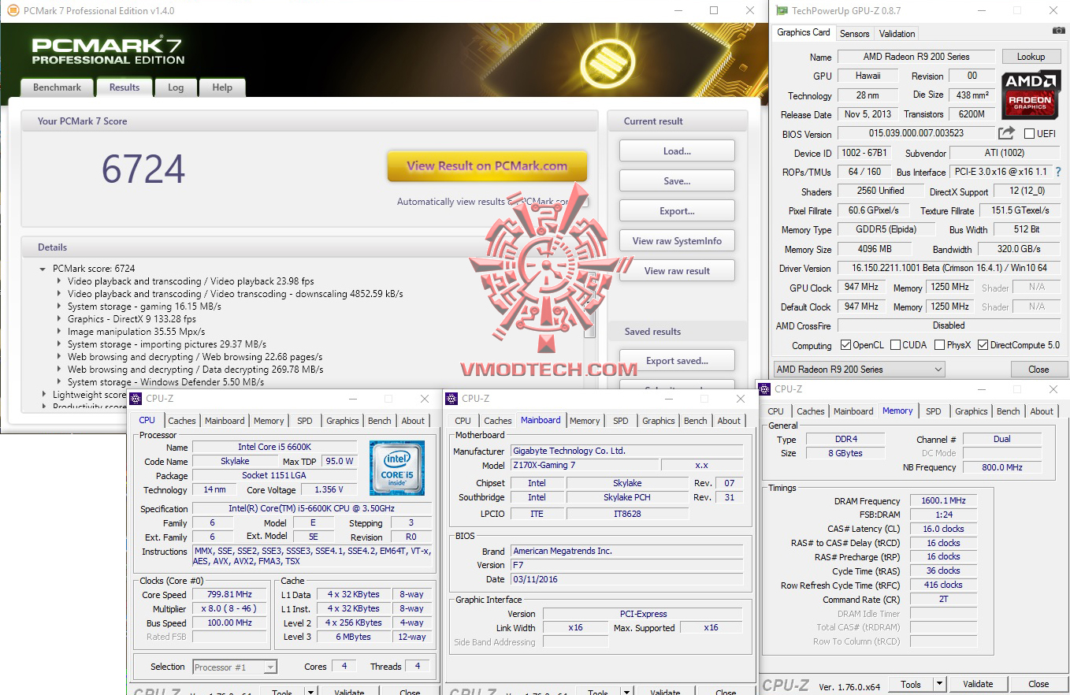
Task: Click the GPU-Z camera screenshot icon
Action: pos(1058,31)
